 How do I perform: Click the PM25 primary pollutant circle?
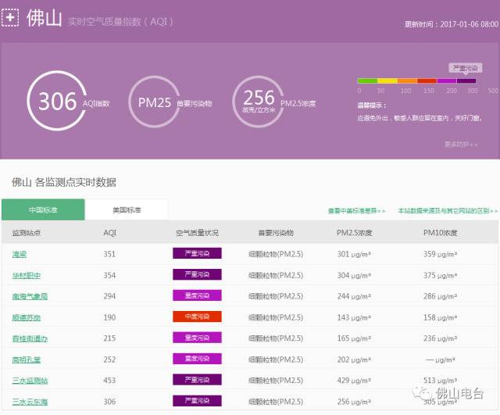click(x=155, y=102)
